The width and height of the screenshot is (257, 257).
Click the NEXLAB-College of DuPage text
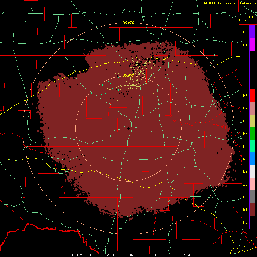coord(229,3)
